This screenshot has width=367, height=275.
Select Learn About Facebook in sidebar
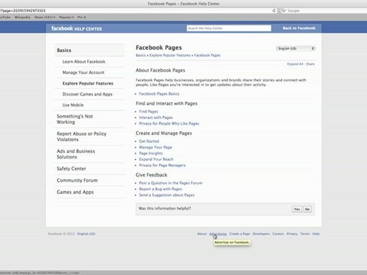pyautogui.click(x=84, y=61)
